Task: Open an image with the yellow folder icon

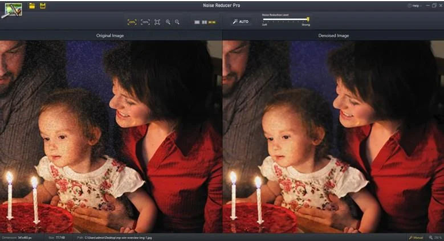Action: 32,6
